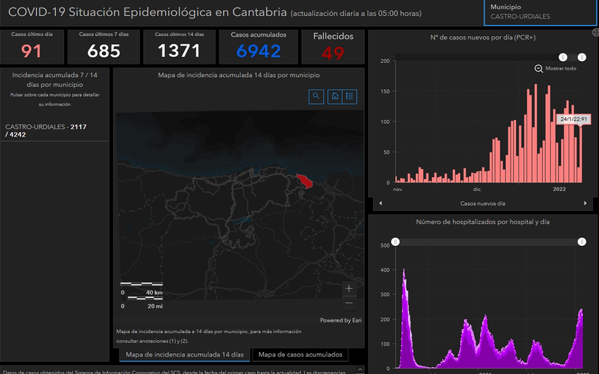
Task: Switch to Mapa de incidencia acumulada 14 días tab
Action: tap(184, 355)
